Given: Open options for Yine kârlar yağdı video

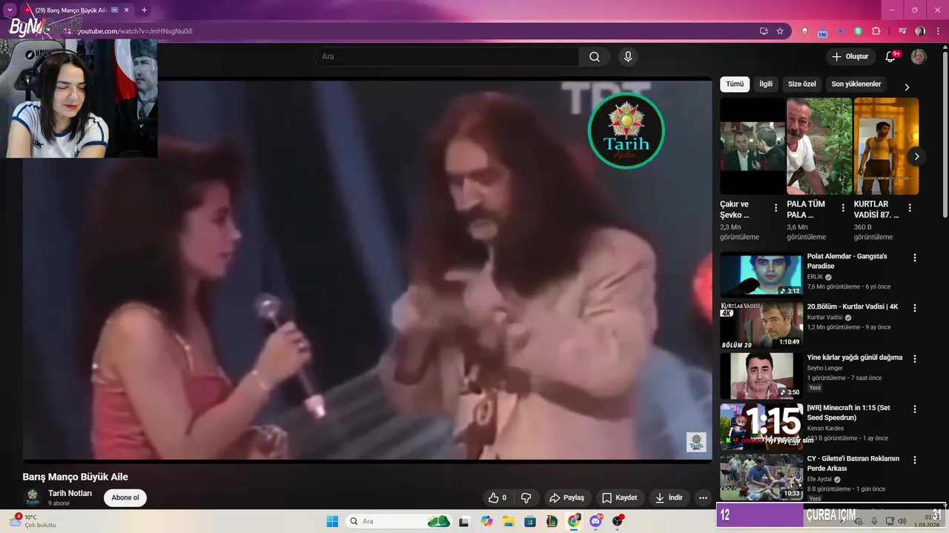Looking at the screenshot, I should [x=915, y=358].
